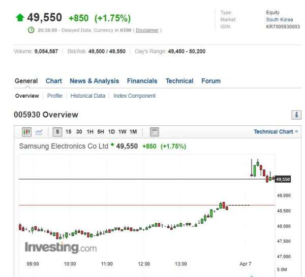Click the Volume value 9,054,587

coord(46,51)
